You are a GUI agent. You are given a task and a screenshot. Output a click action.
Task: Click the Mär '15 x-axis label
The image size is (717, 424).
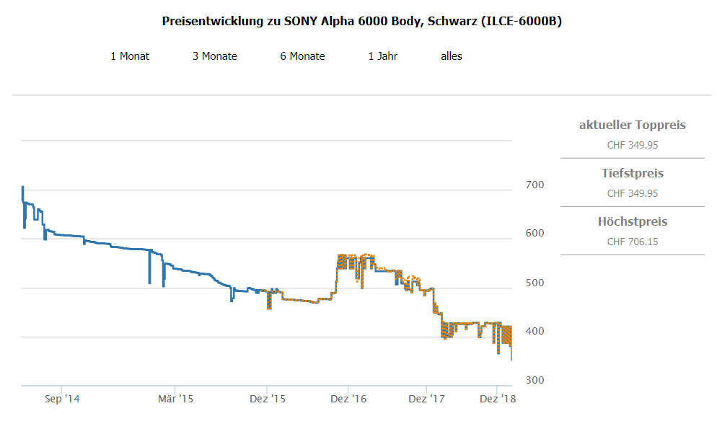[x=176, y=398]
